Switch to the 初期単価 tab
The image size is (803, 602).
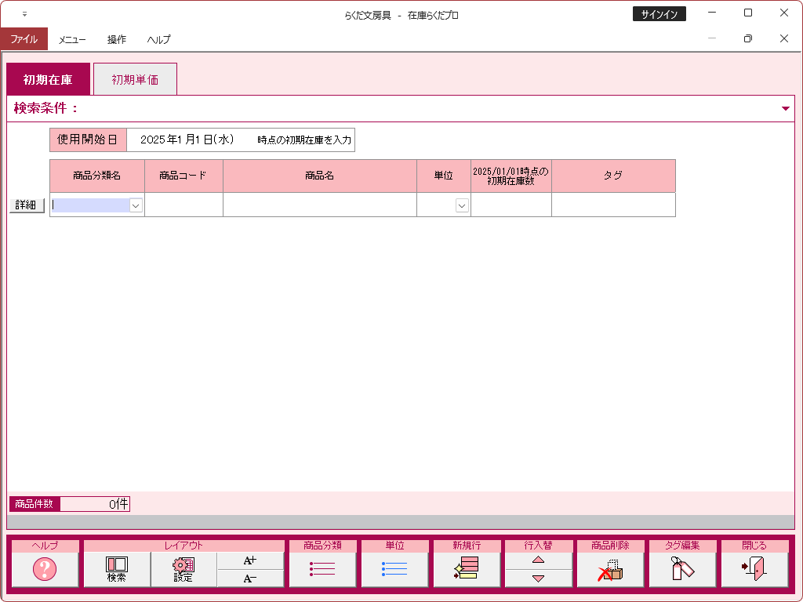(135, 79)
